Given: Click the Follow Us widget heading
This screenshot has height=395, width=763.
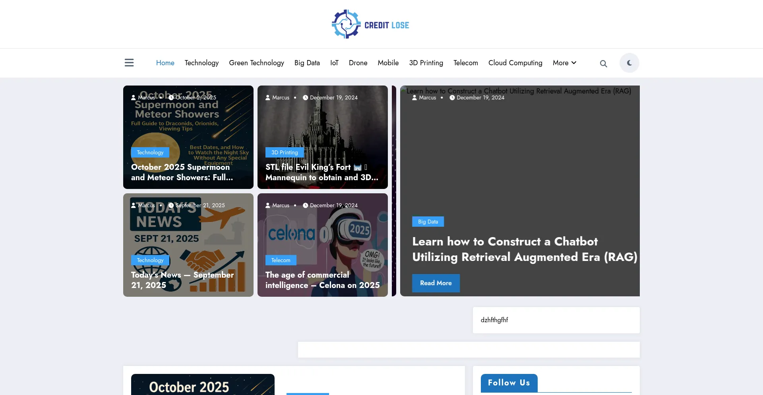Looking at the screenshot, I should point(509,383).
